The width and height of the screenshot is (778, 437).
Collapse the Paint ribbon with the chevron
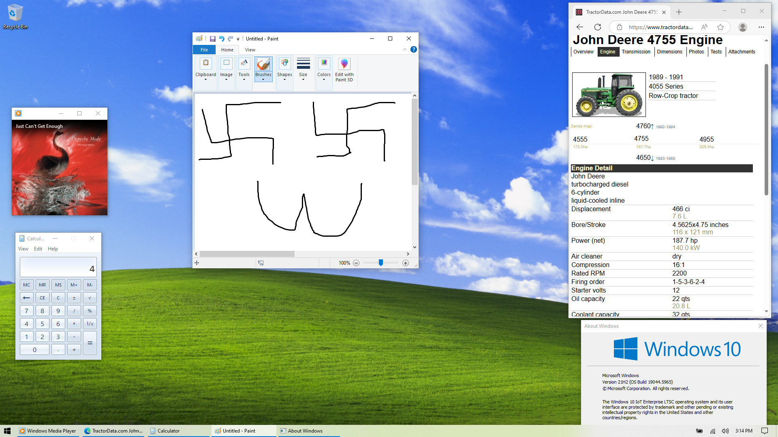point(404,49)
